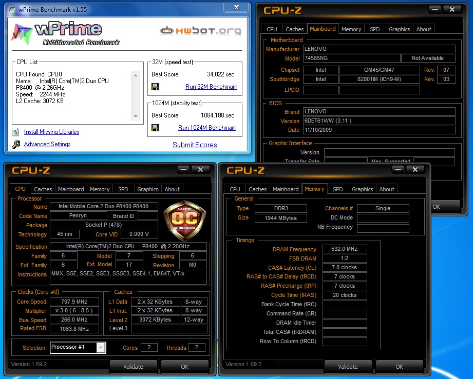Image resolution: width=473 pixels, height=379 pixels.
Task: Click the BIOS Date field 11/10/2009
Action: tap(379, 130)
